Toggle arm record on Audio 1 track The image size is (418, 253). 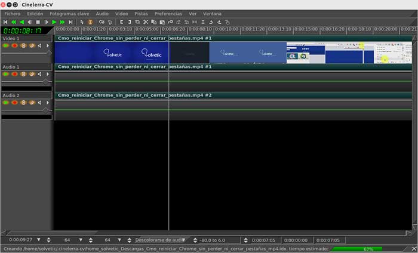[14, 74]
